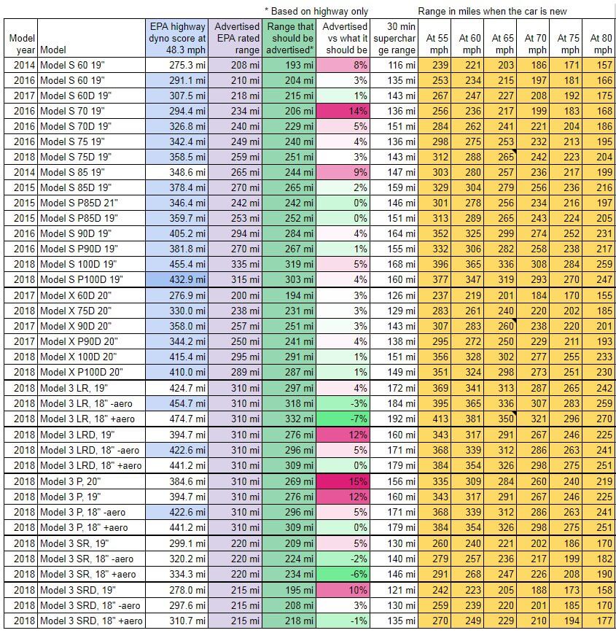Select the 116 mi supercharge range cell
The height and width of the screenshot is (633, 616).
coord(394,65)
